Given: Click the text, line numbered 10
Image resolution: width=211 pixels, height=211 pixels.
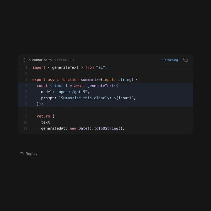Looking at the screenshot, I should click(x=46, y=122).
